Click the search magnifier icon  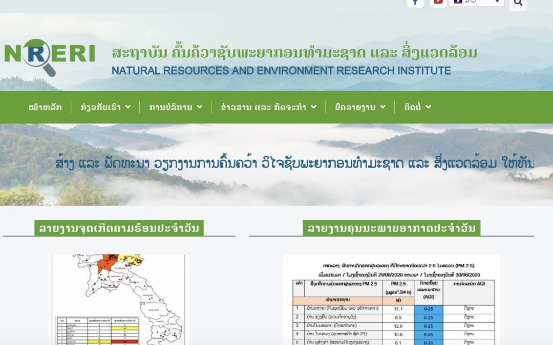click(x=518, y=3)
